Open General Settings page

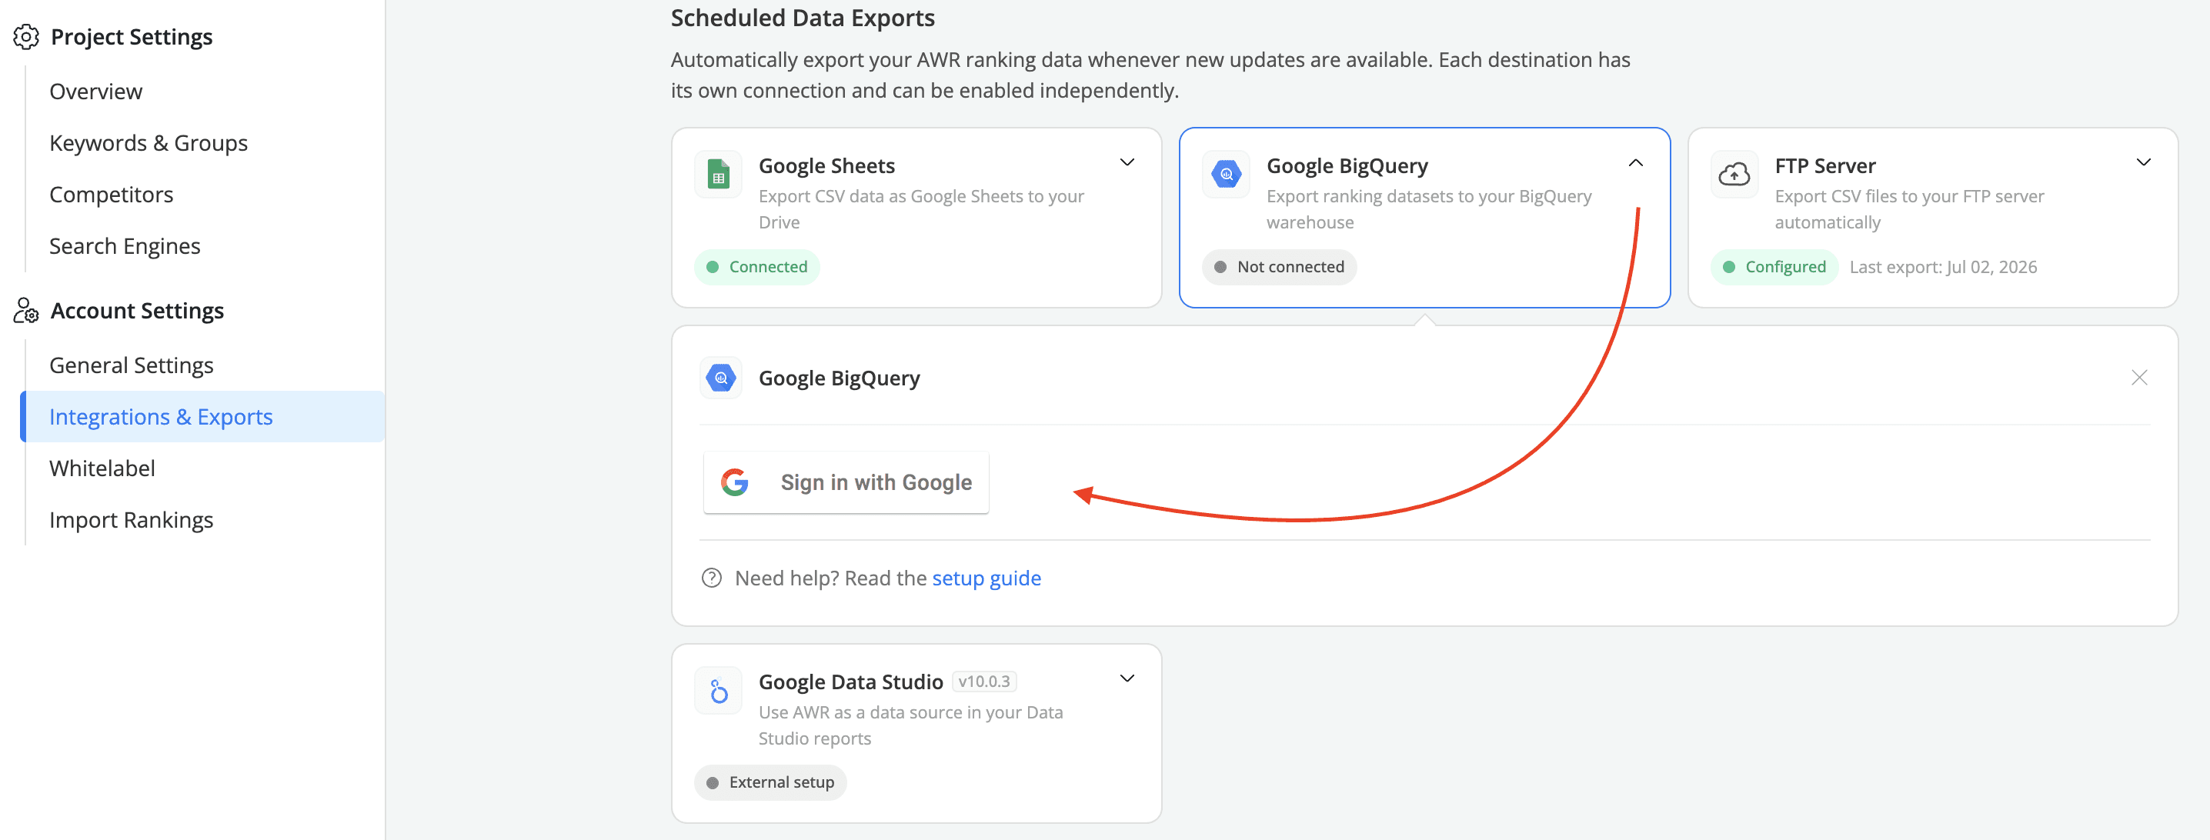132,365
